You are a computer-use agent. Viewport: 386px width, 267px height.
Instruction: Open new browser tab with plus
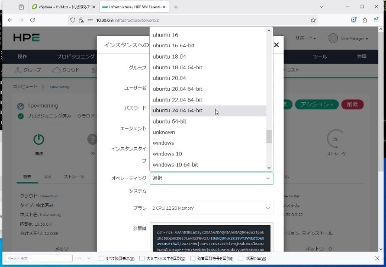click(176, 6)
